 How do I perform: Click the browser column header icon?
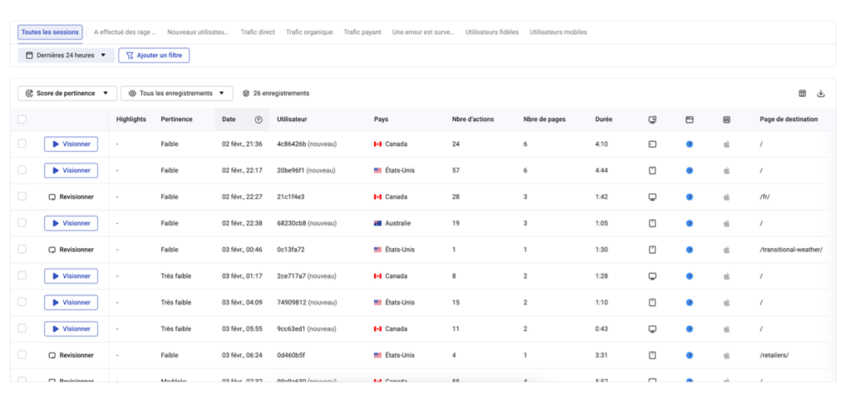[x=689, y=119]
